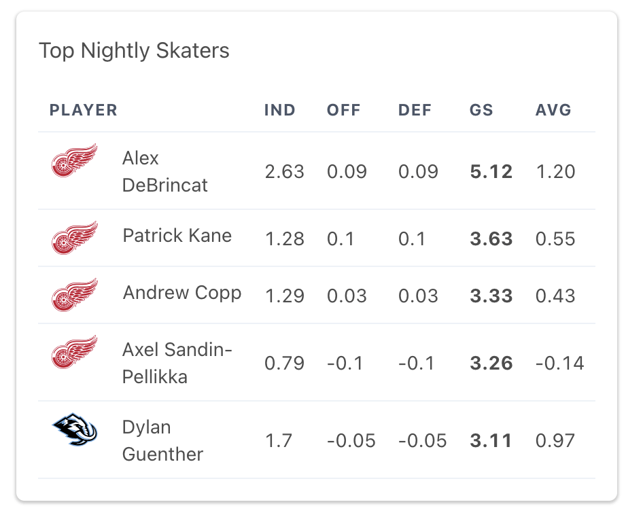Sort by the GS column header
Viewport: 643px width, 515px height.
click(481, 110)
